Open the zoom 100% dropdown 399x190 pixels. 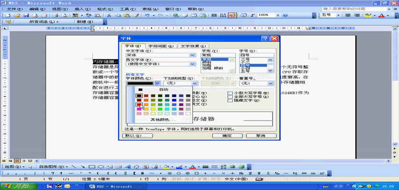pyautogui.click(x=277, y=15)
